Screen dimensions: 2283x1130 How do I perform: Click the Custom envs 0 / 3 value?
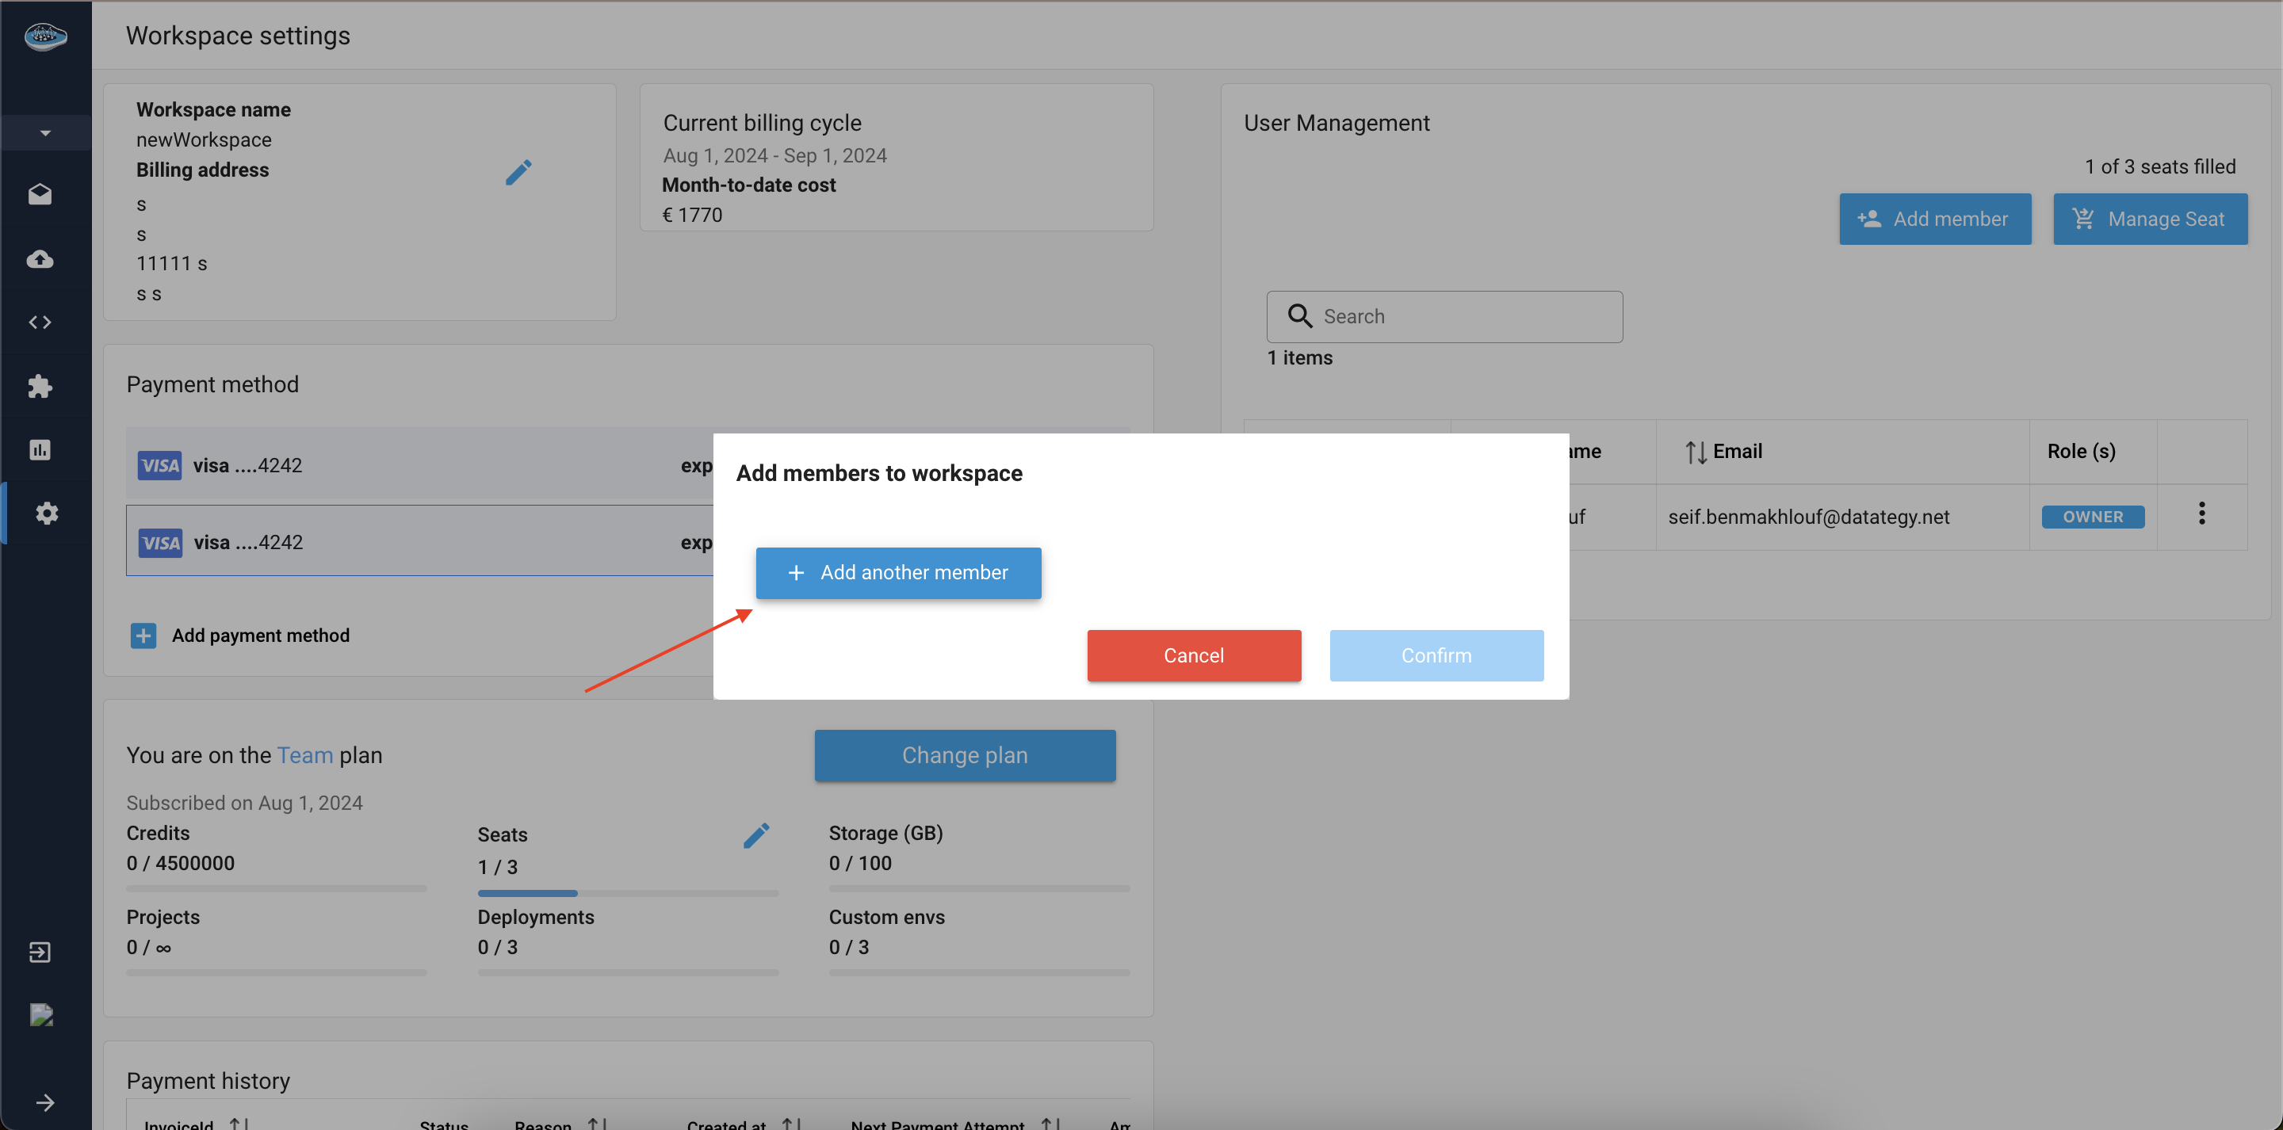[x=849, y=948]
